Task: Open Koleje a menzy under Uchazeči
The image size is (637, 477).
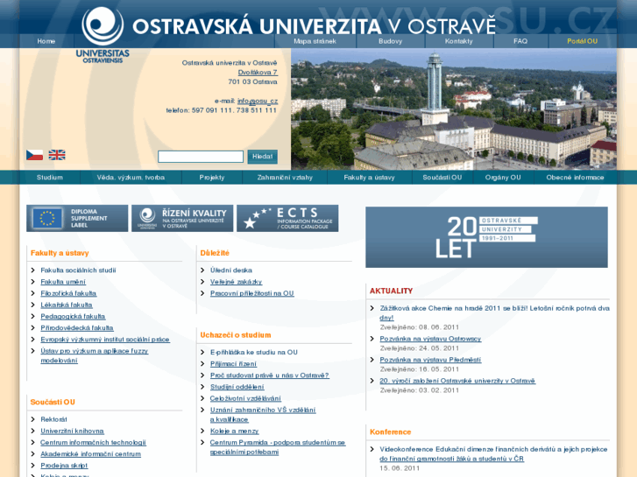Action: tap(235, 431)
